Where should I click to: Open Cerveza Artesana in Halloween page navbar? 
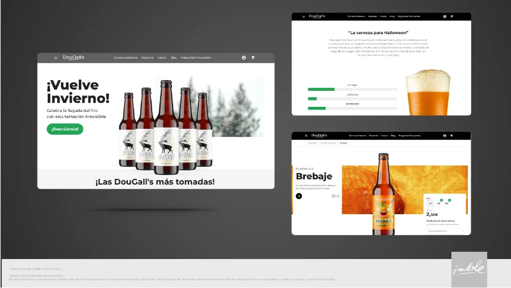point(356,16)
